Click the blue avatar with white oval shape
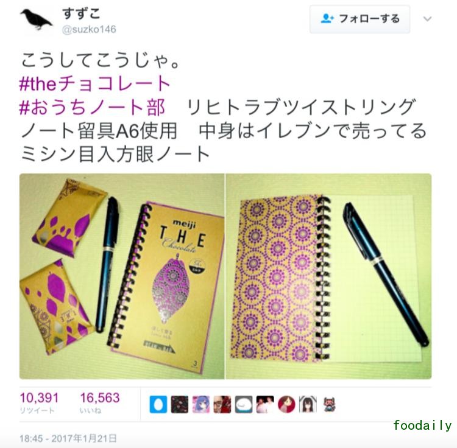Image resolution: width=457 pixels, height=448 pixels. (x=244, y=404)
